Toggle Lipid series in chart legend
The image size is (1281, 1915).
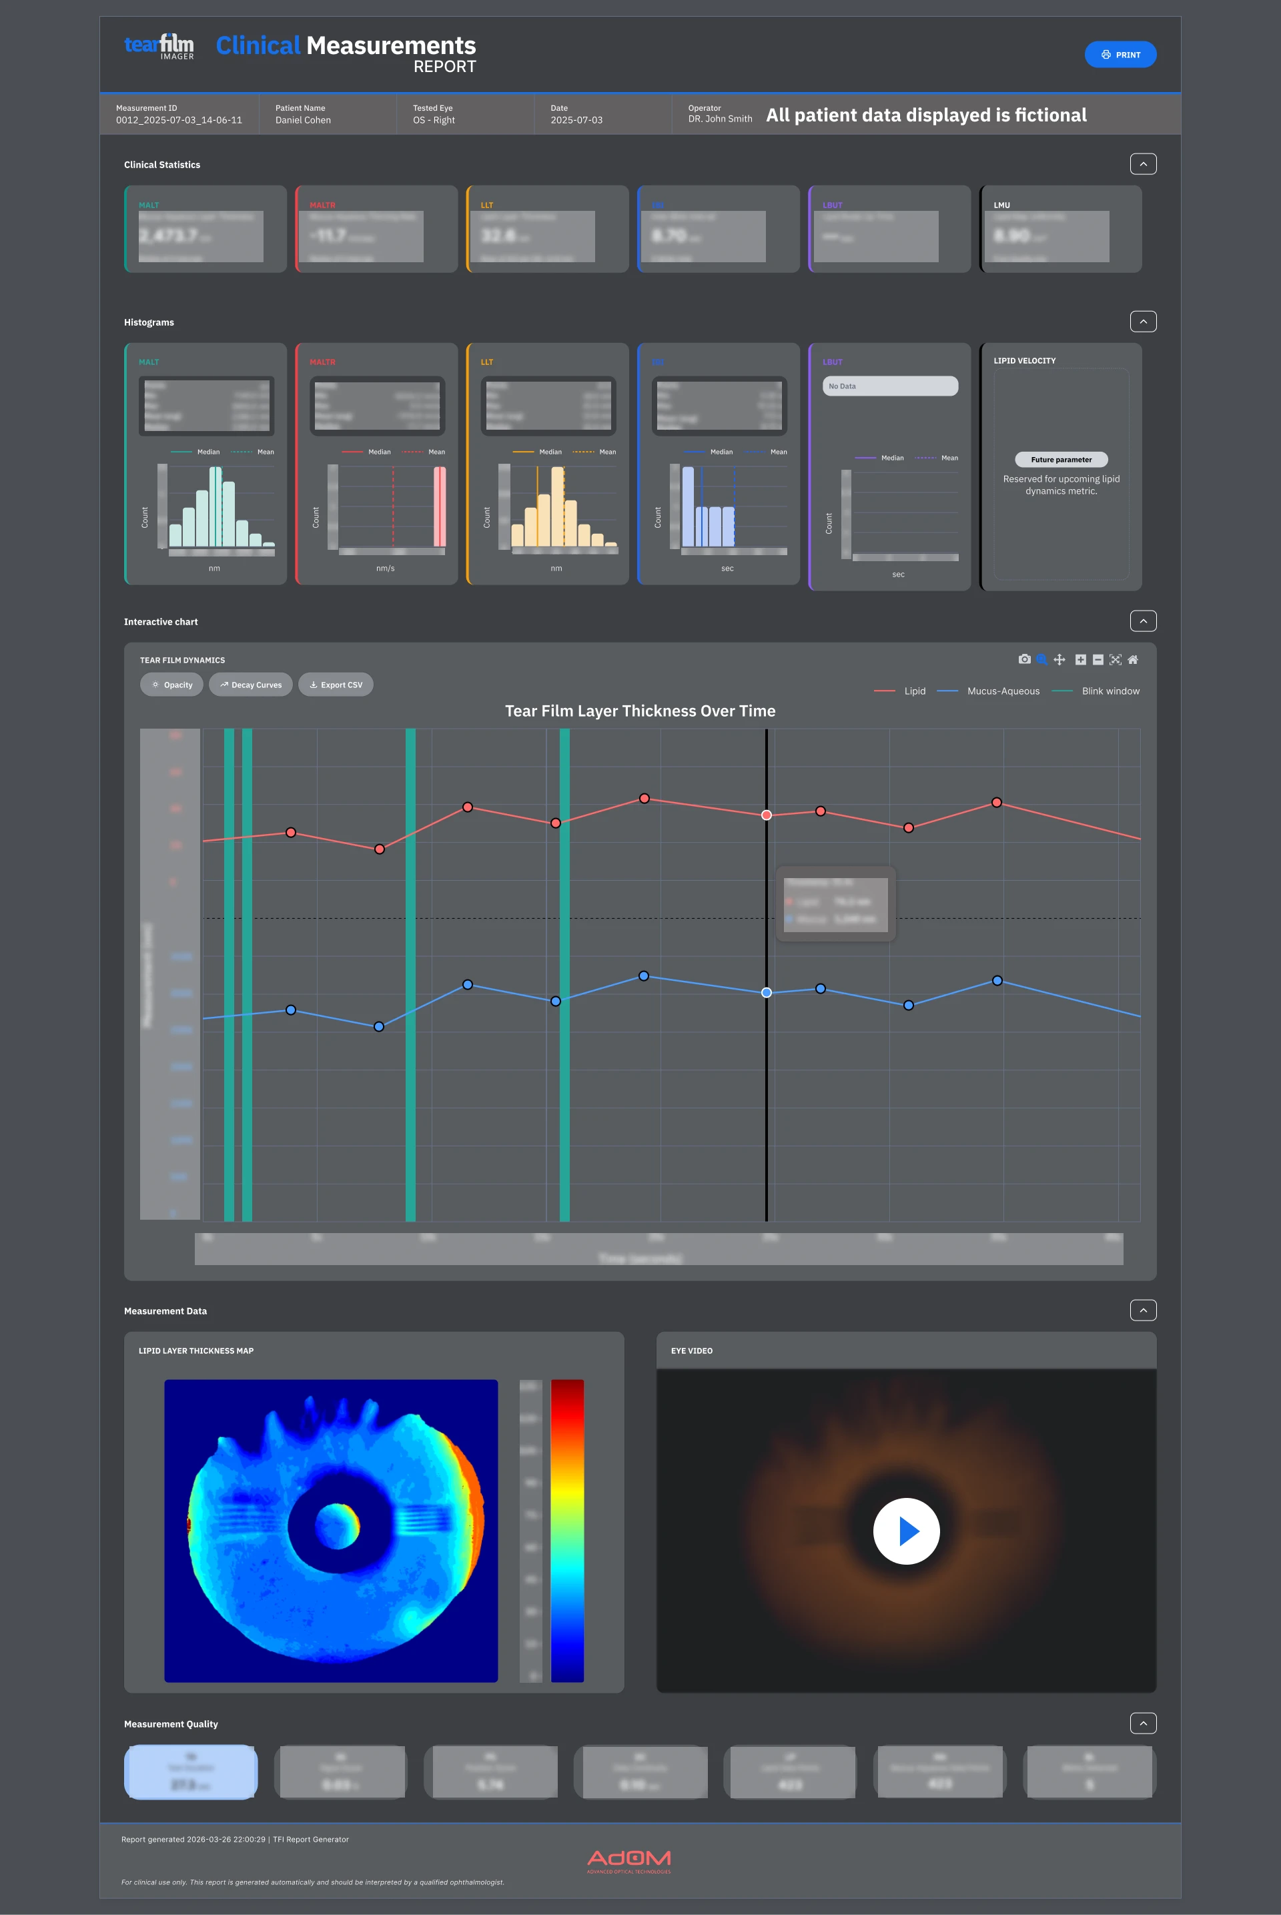click(899, 691)
